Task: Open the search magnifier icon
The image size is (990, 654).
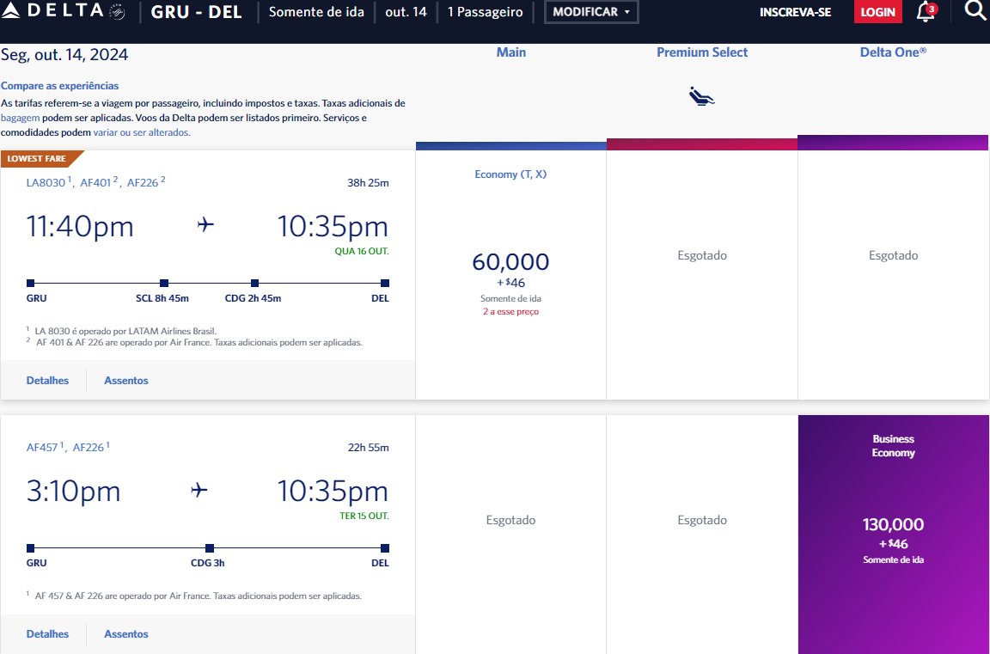Action: pyautogui.click(x=975, y=10)
